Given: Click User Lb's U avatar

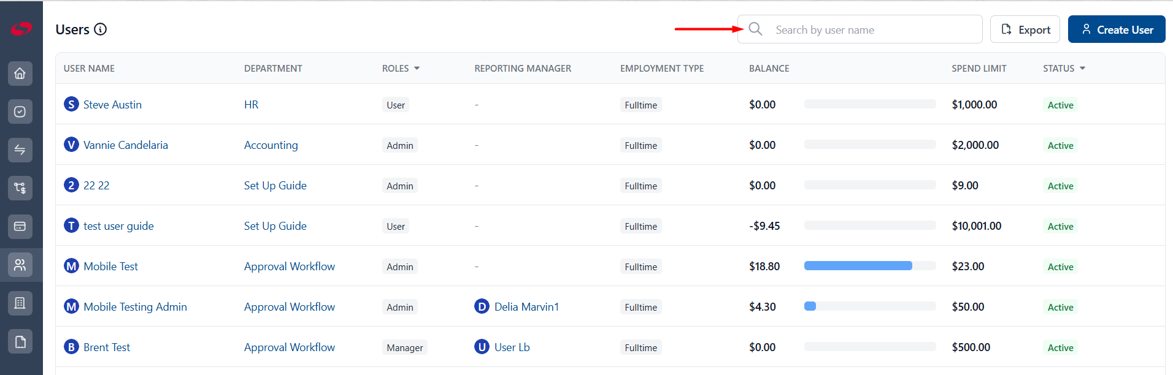Looking at the screenshot, I should coord(482,347).
